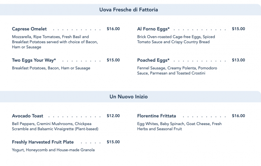Click the Yogurt, Honeycomb and Granola description
Screen dimensions: 261x166
point(53,150)
